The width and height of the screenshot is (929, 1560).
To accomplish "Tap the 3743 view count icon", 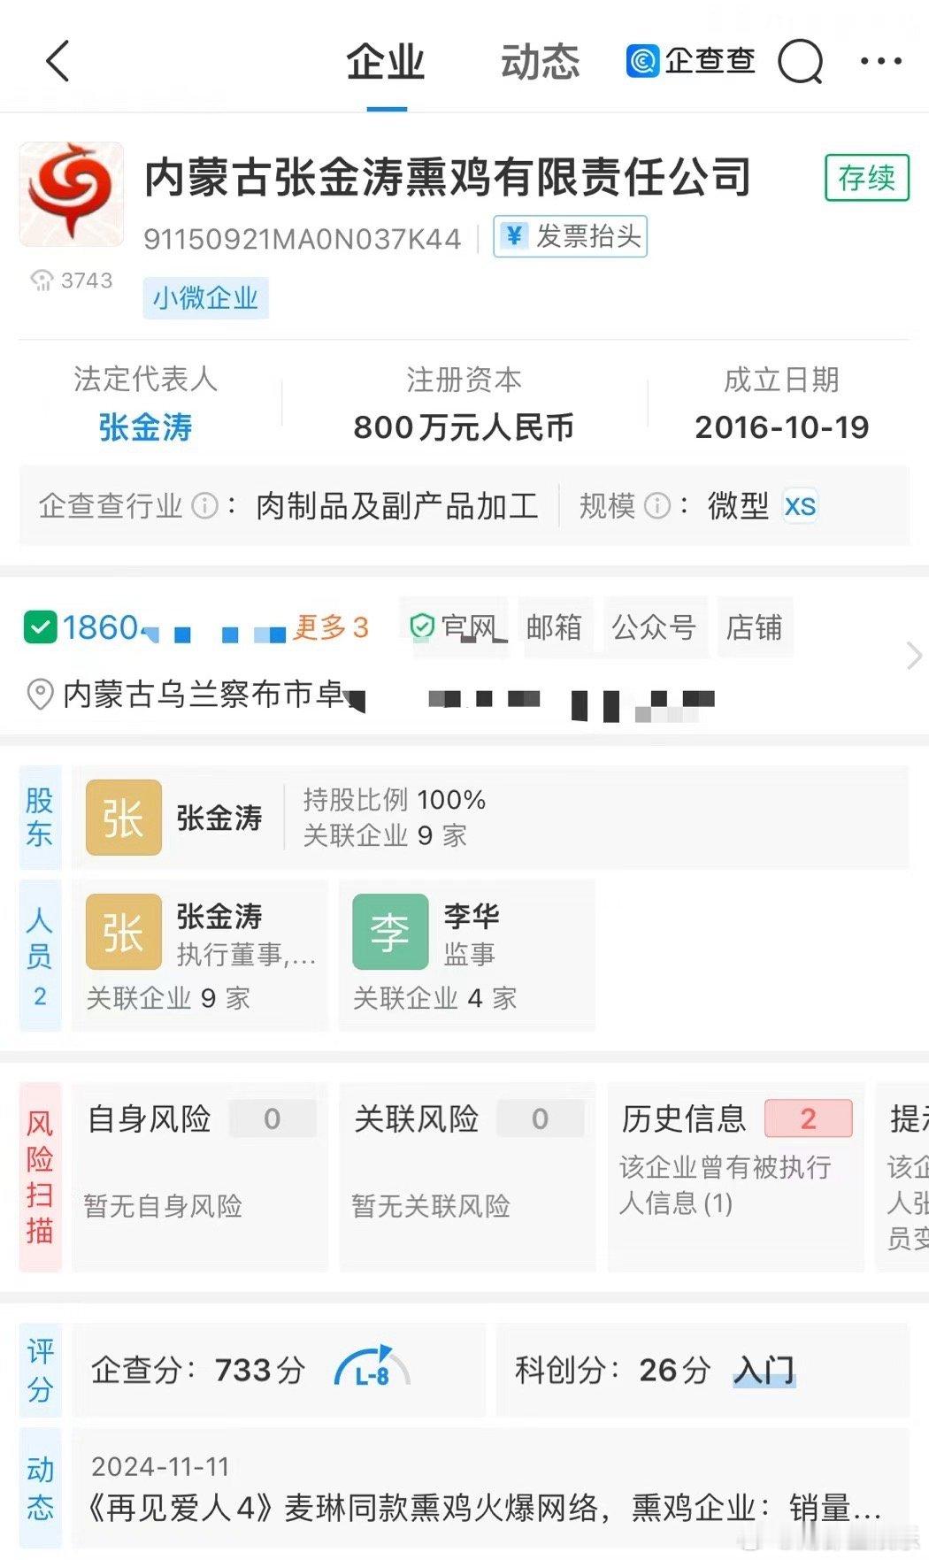I will tap(42, 280).
